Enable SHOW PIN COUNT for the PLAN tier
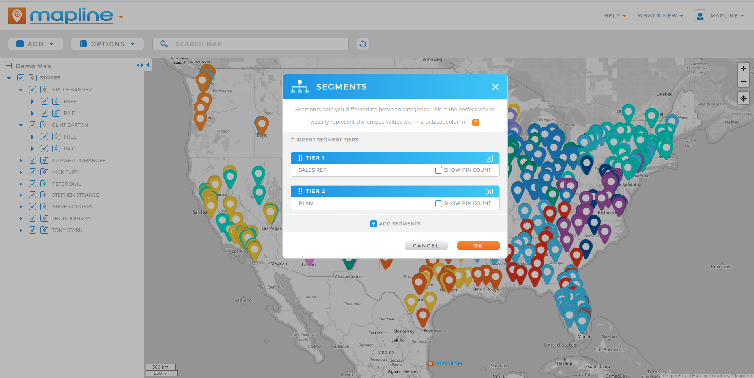754x378 pixels. [438, 203]
